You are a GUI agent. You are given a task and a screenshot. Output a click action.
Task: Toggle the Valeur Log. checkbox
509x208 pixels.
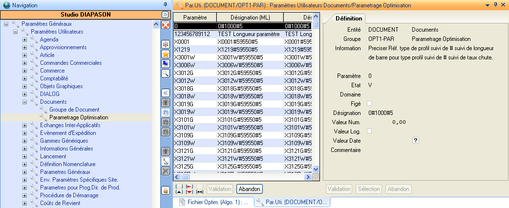coord(369,131)
